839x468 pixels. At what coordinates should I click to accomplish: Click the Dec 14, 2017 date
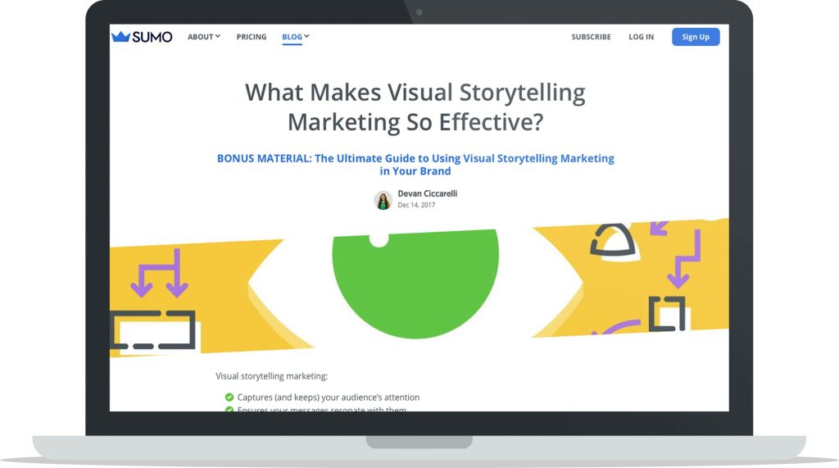click(416, 205)
